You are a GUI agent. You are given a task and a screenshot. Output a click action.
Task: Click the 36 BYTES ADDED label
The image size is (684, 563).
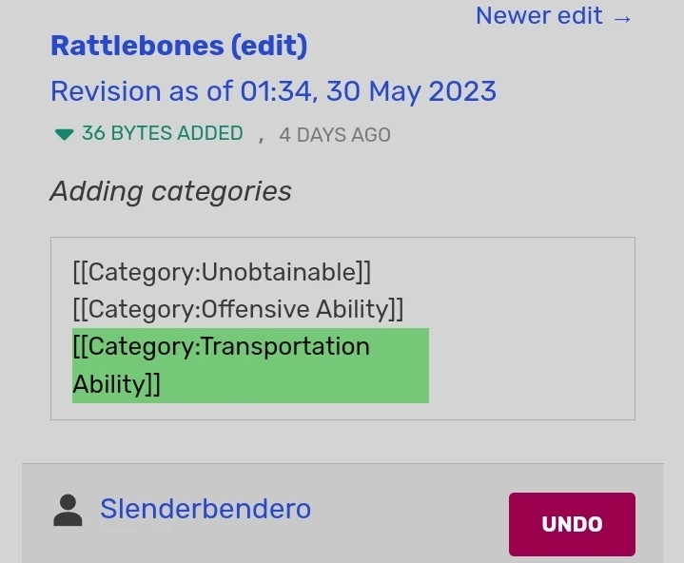click(163, 134)
